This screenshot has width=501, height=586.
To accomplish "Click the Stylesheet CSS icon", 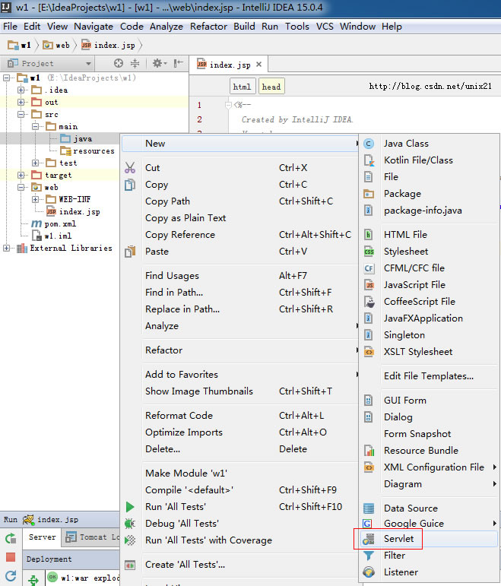I will coord(369,252).
